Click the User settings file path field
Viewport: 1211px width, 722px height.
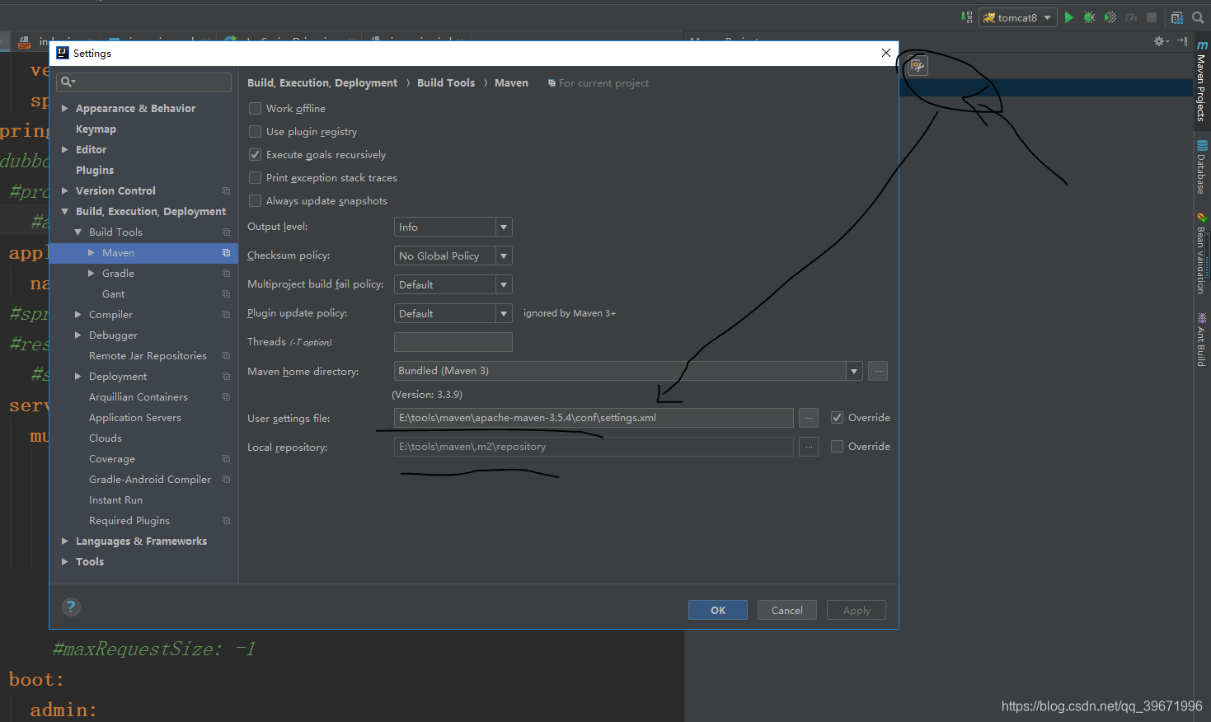point(594,418)
